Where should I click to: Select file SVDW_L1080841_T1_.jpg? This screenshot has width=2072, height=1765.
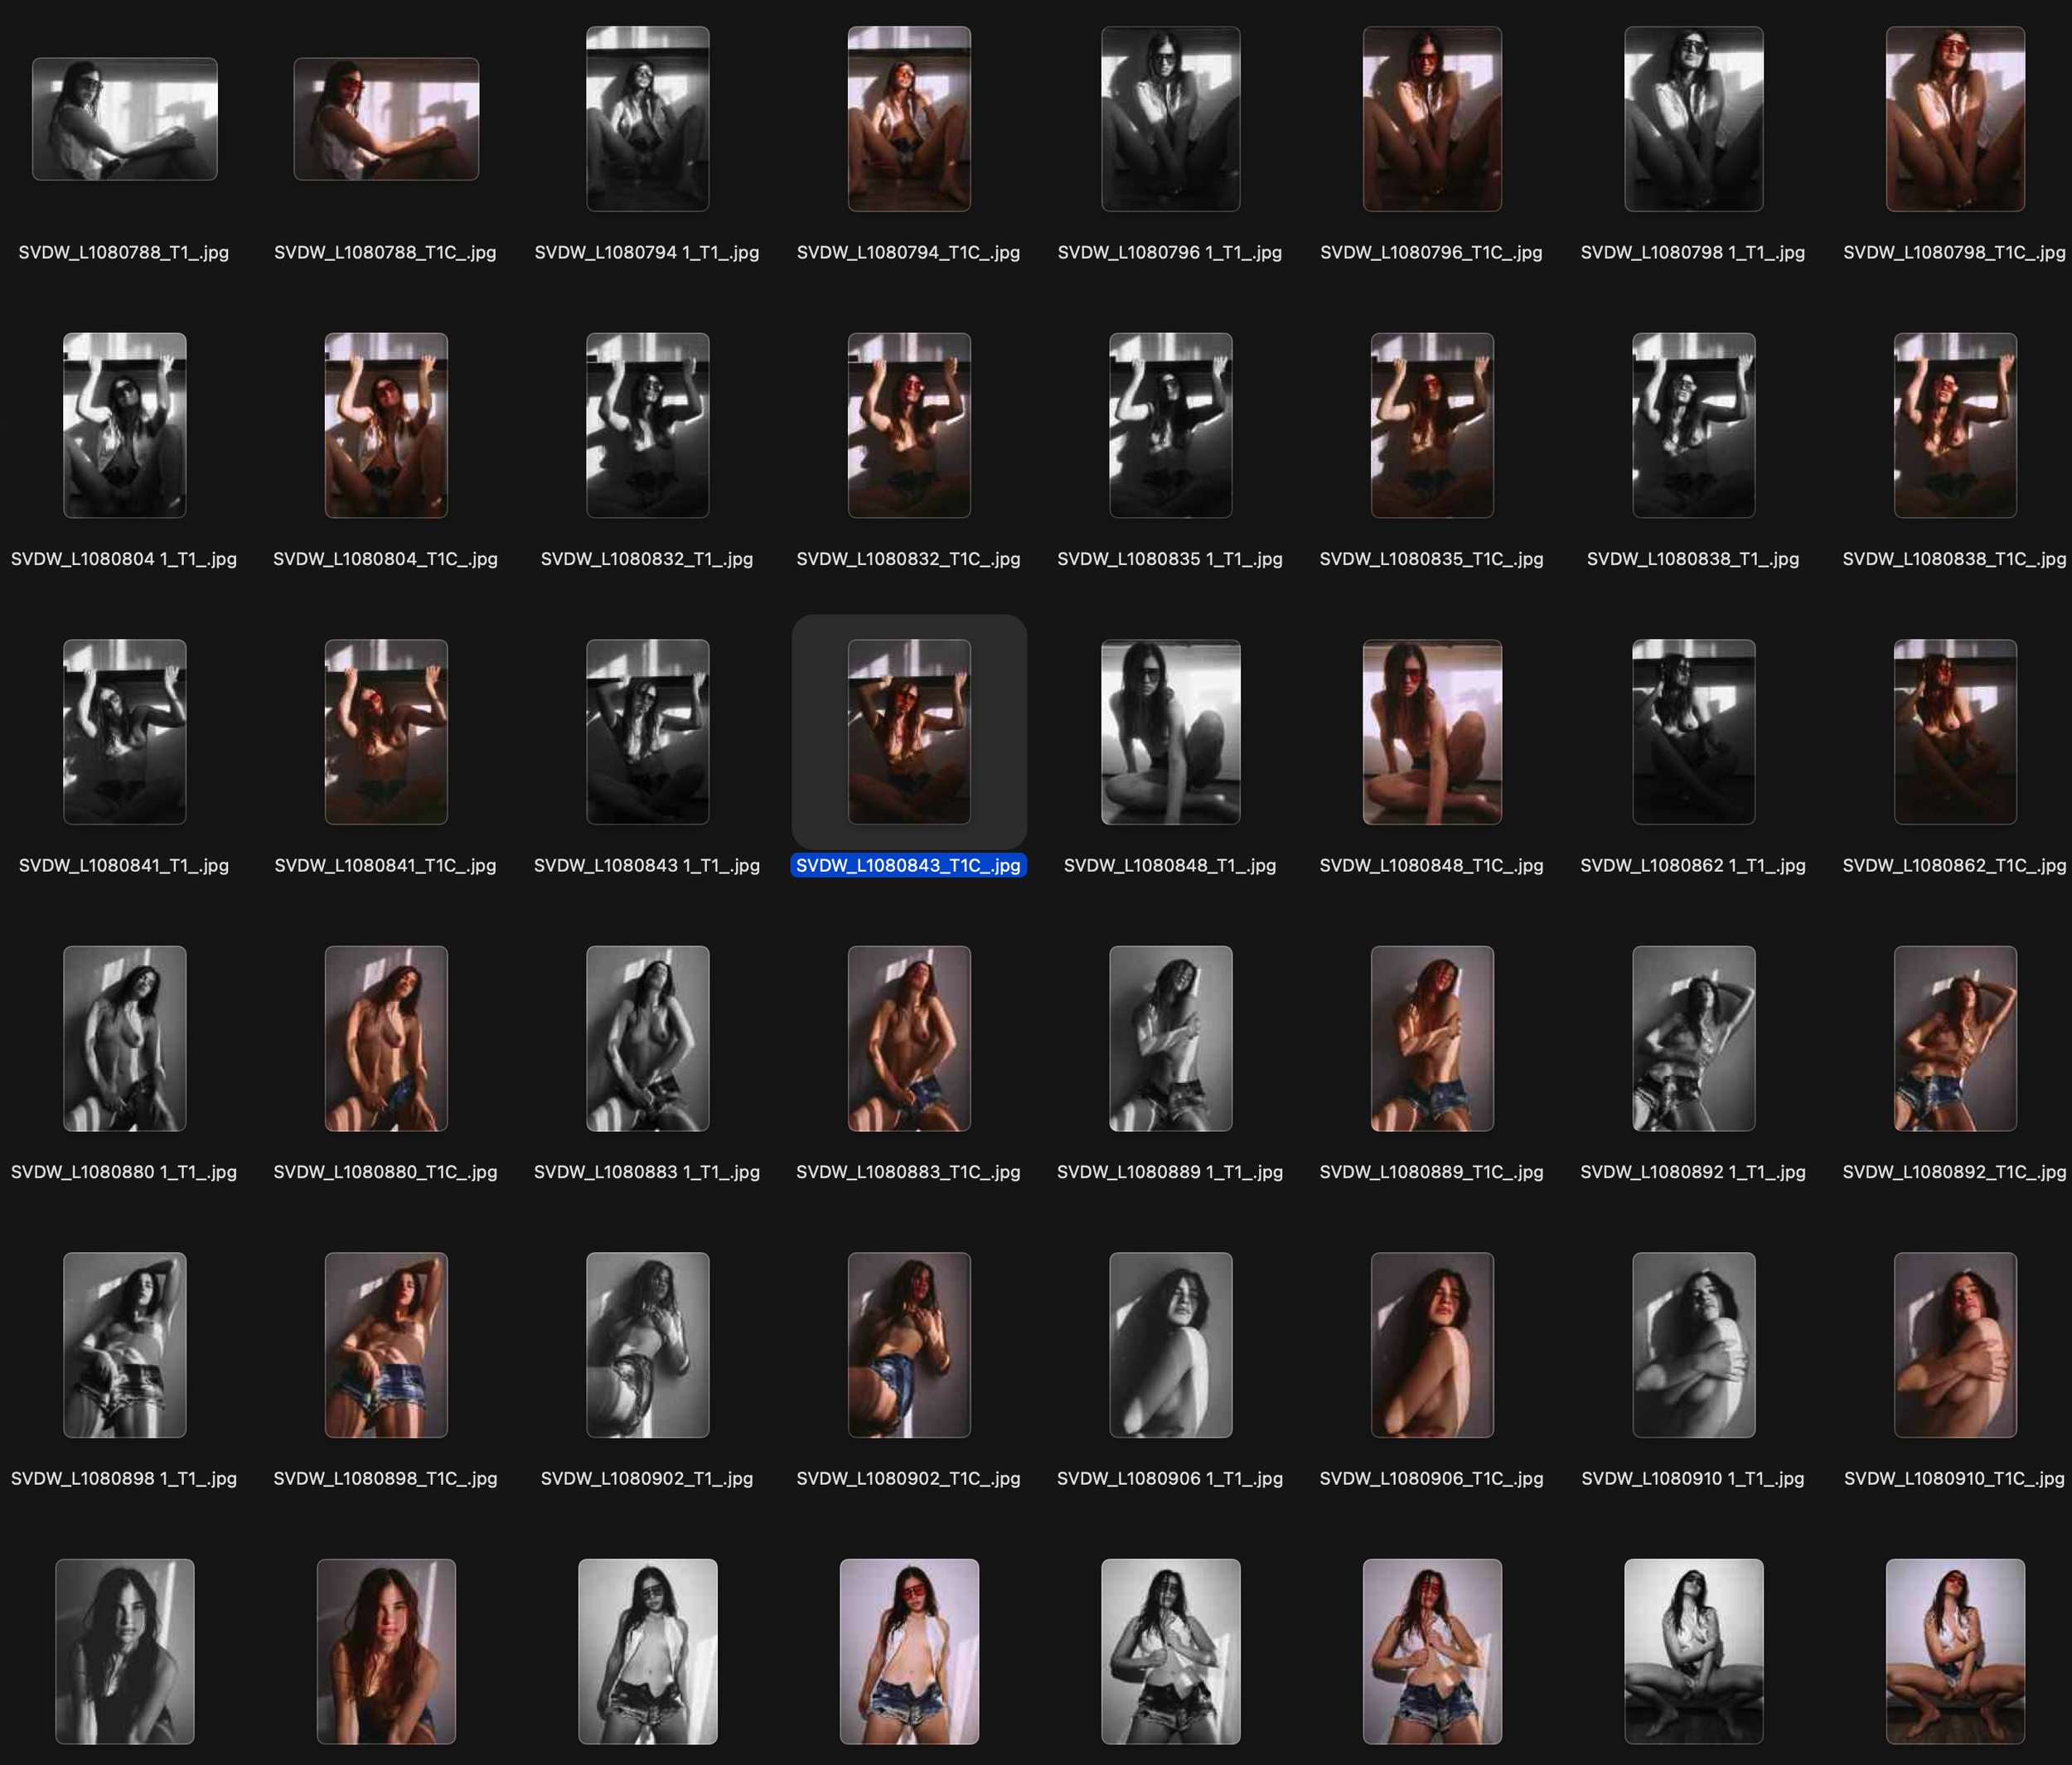coord(124,732)
